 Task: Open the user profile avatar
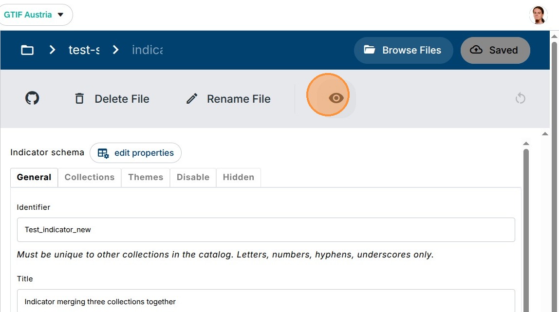(538, 15)
